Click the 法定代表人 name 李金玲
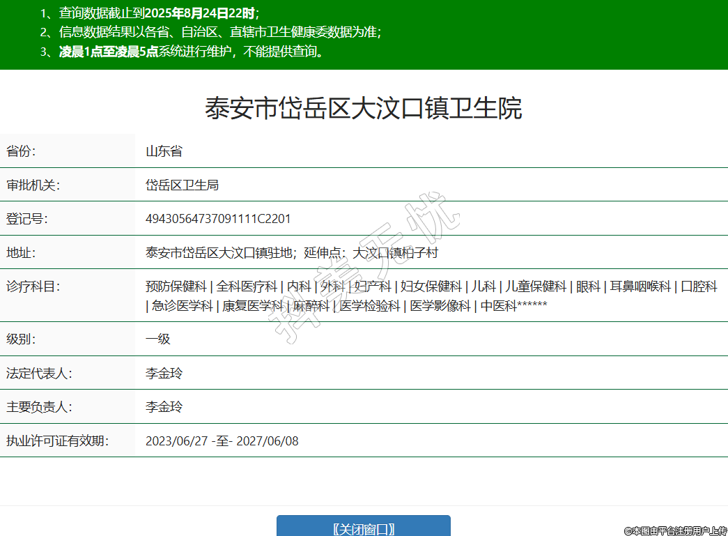Viewport: 728px width, 536px height. click(x=164, y=374)
